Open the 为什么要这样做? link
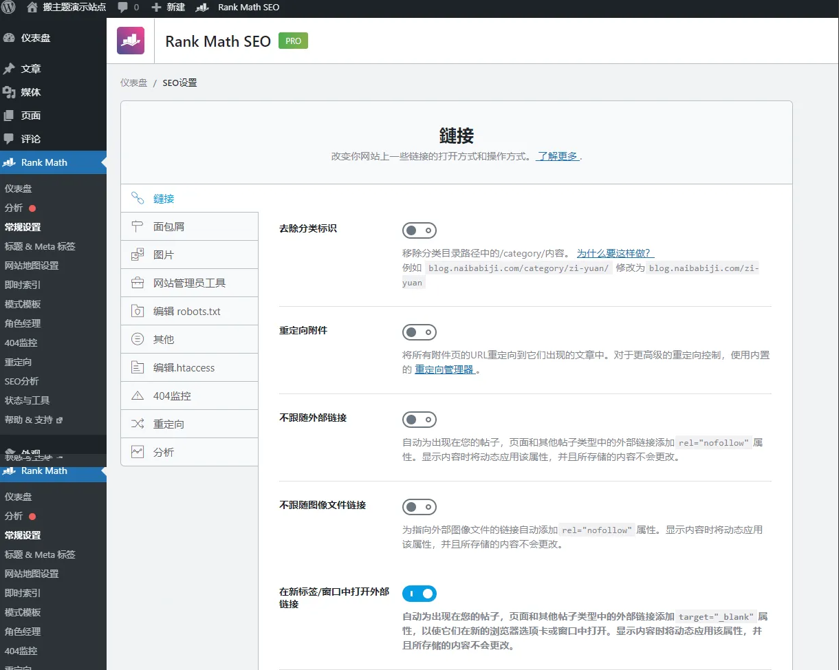Screen dimensions: 839x670 615,253
